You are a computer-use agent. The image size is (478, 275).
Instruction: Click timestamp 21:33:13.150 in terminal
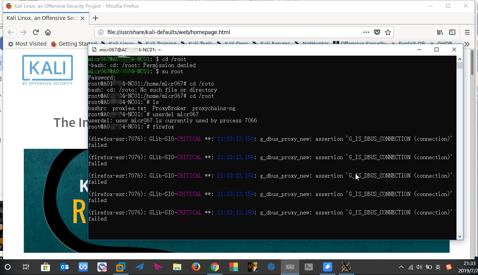click(236, 139)
